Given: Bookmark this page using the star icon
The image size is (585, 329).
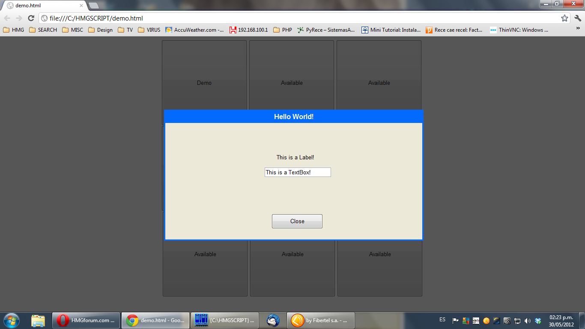Looking at the screenshot, I should coord(564,18).
